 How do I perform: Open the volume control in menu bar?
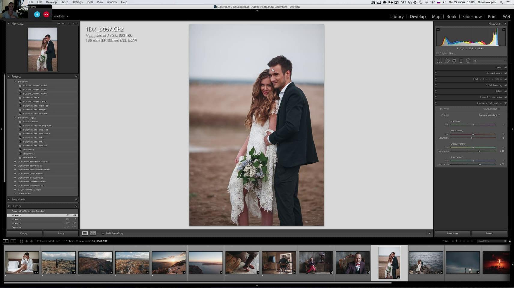pos(444,2)
